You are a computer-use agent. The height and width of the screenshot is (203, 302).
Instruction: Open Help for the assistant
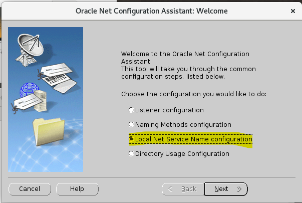(x=77, y=189)
